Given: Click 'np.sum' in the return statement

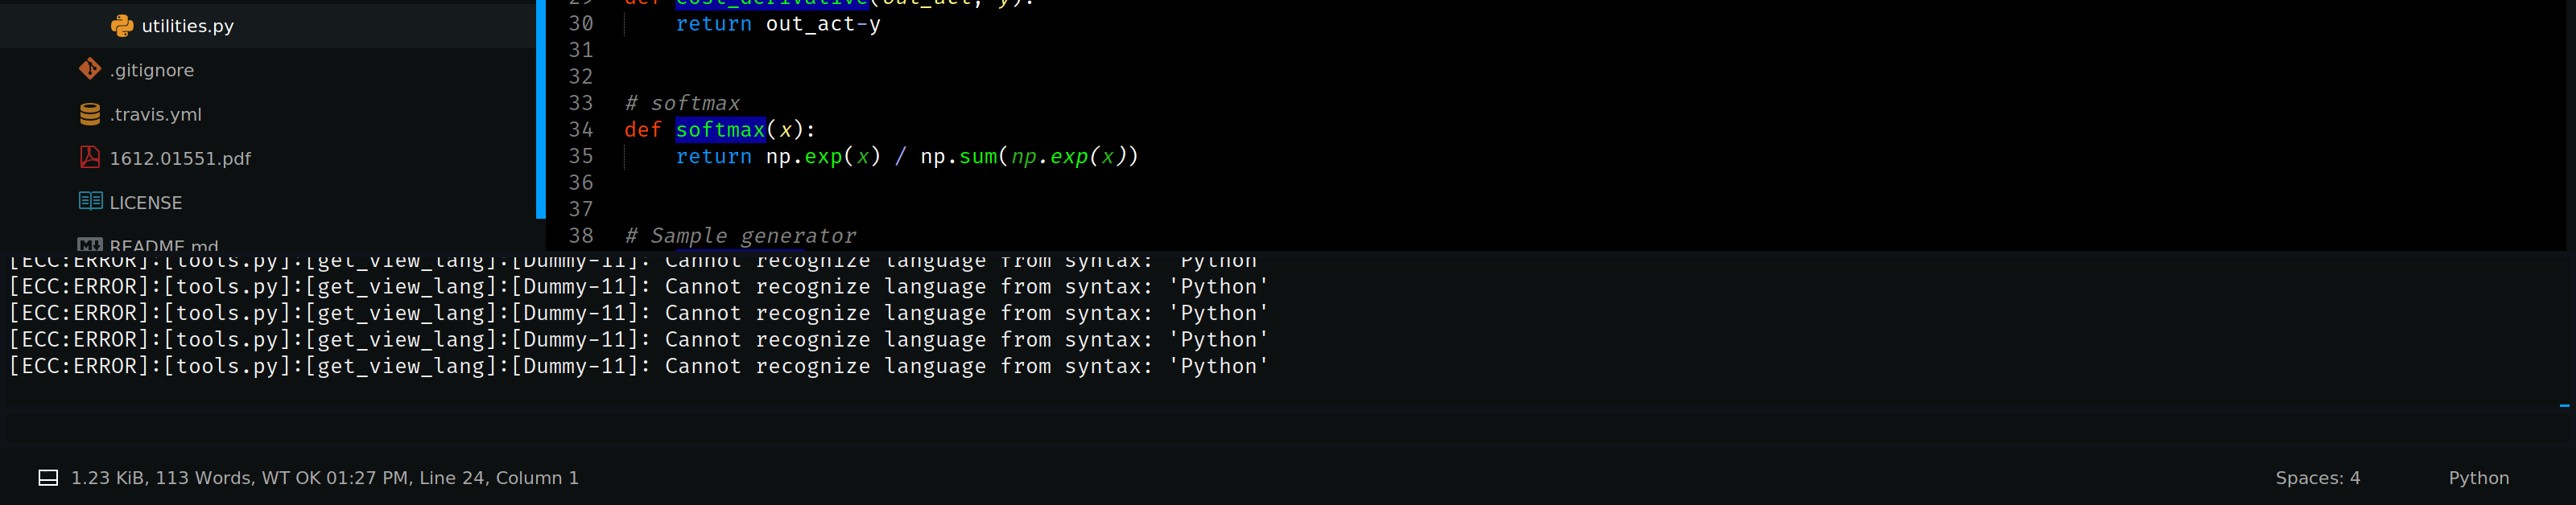Looking at the screenshot, I should point(958,157).
